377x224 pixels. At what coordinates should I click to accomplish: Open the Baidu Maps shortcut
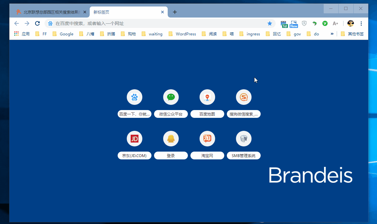tap(207, 97)
